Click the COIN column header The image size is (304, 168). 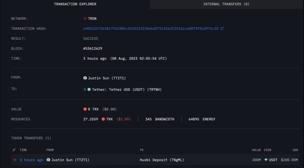click(x=267, y=150)
